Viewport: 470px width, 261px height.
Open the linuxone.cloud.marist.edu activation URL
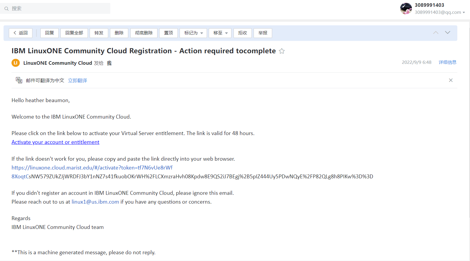tap(92, 168)
